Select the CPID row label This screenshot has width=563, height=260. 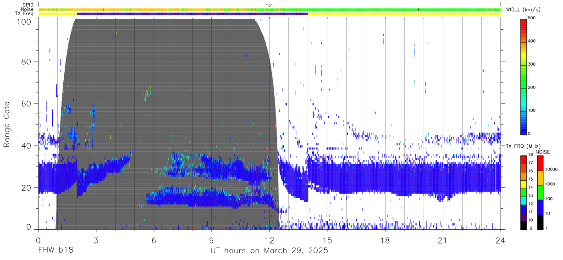[x=28, y=5]
